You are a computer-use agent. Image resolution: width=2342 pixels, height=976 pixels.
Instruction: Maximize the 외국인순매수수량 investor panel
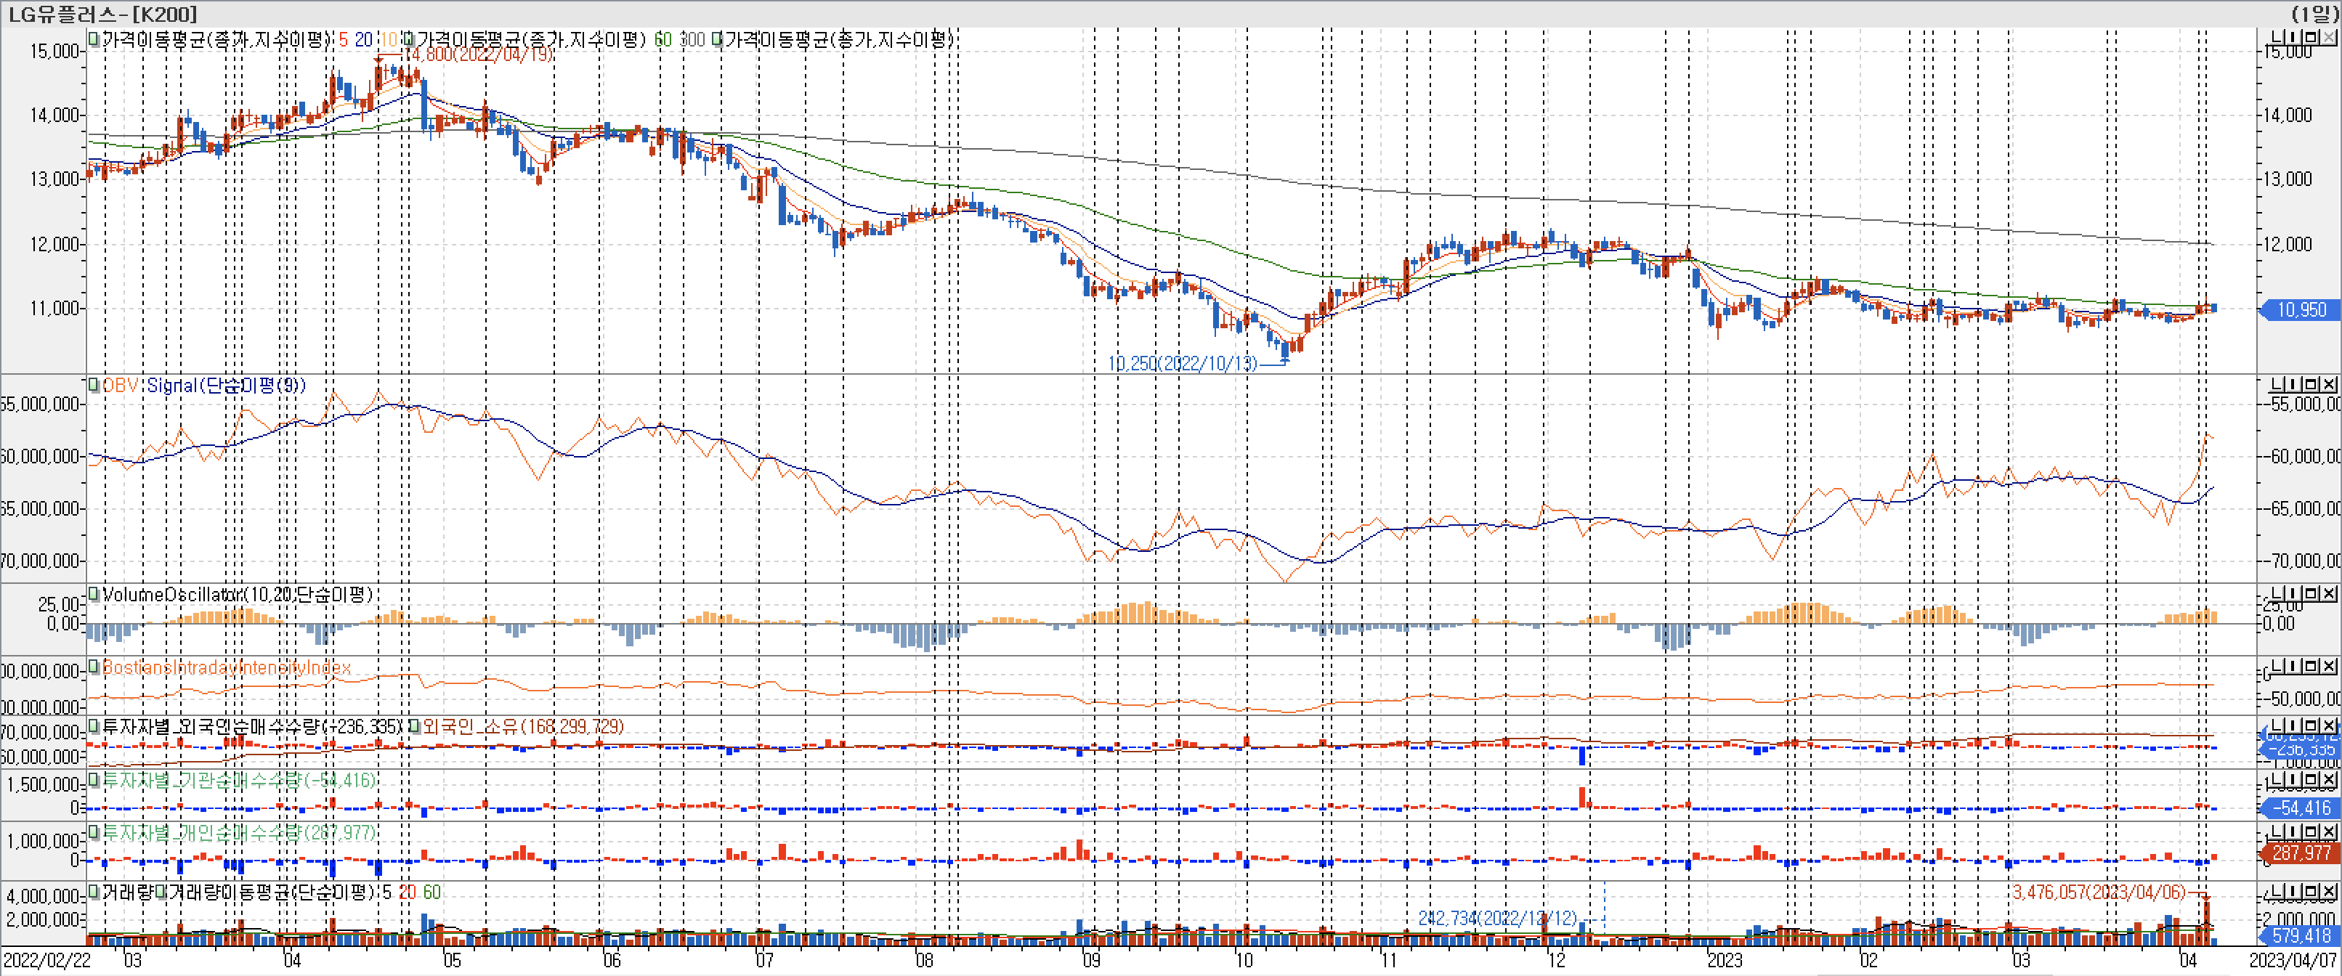2312,725
